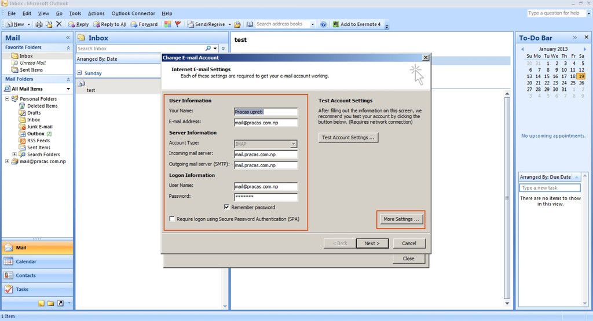The height and width of the screenshot is (321, 593).
Task: Select the Outbox folder
Action: pyautogui.click(x=35, y=134)
